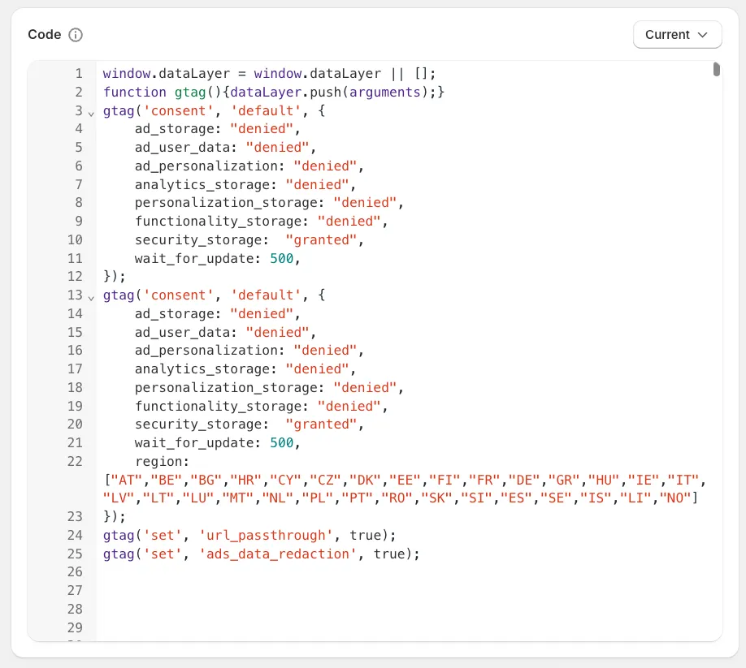Click security_storage "granted" on line 10
Image resolution: width=746 pixels, height=668 pixels.
249,240
